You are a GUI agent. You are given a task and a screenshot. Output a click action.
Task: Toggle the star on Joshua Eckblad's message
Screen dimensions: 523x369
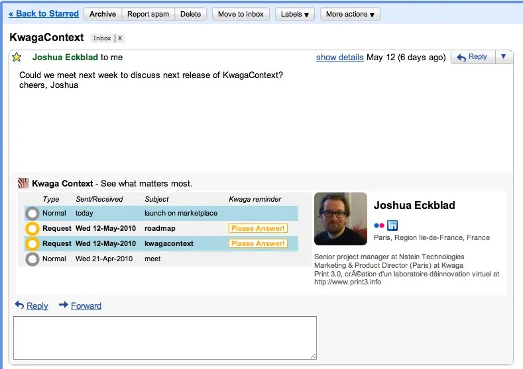pos(17,58)
